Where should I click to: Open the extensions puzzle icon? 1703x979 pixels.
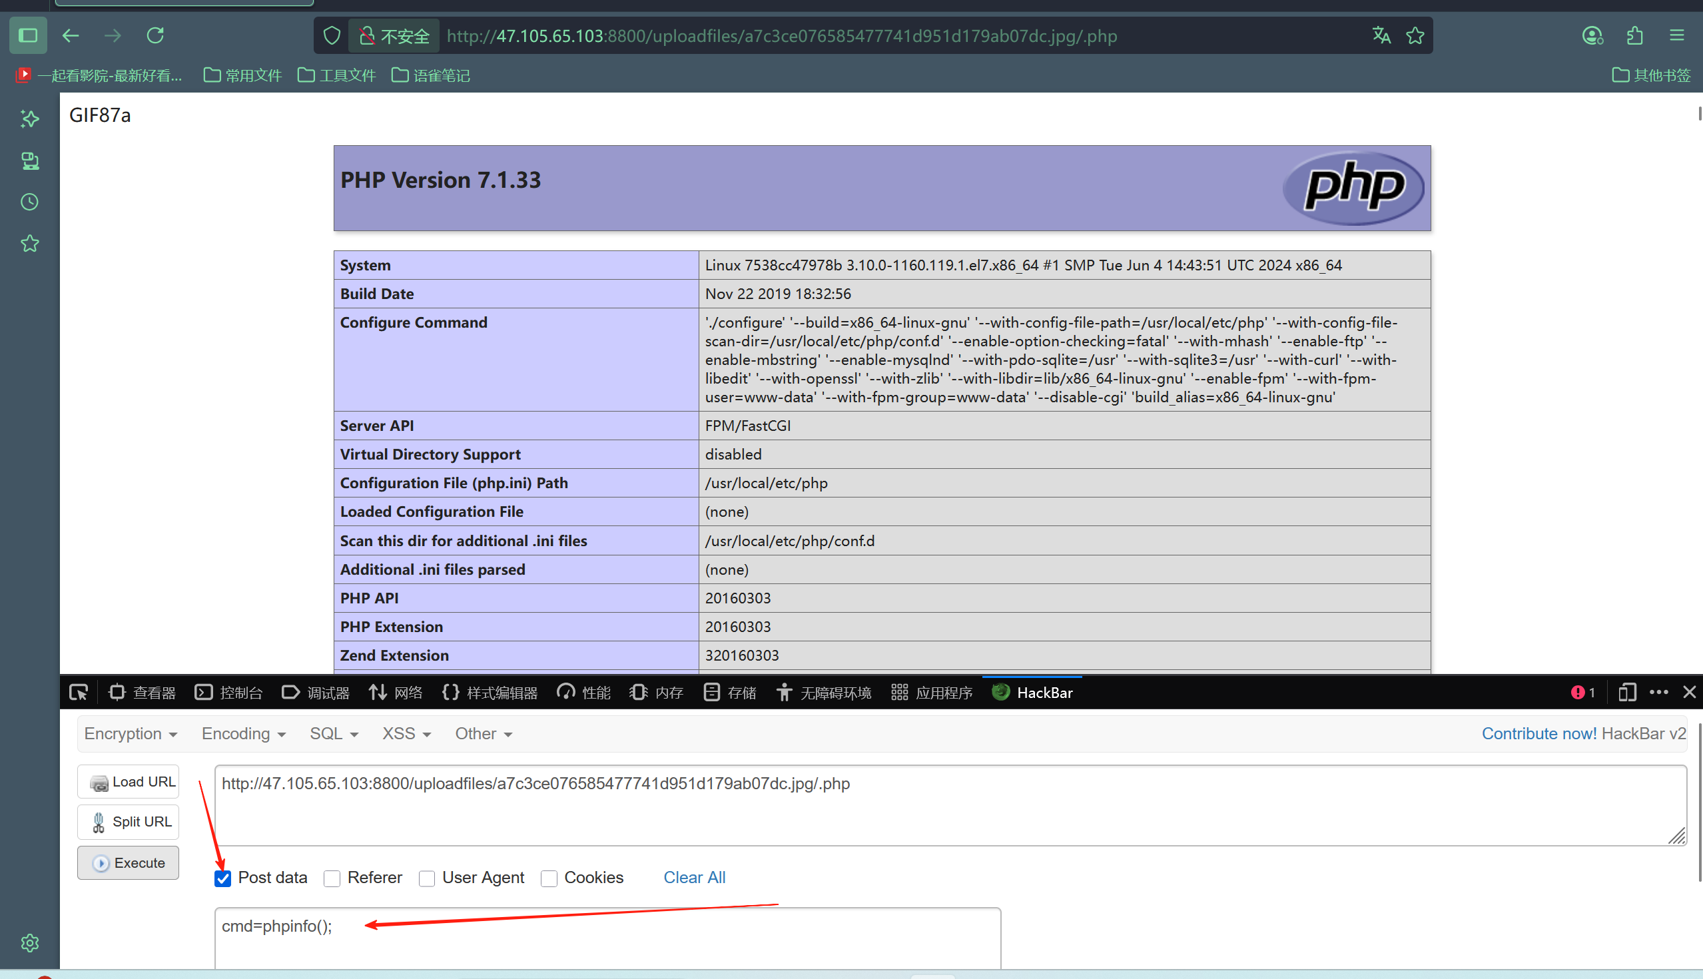1635,35
